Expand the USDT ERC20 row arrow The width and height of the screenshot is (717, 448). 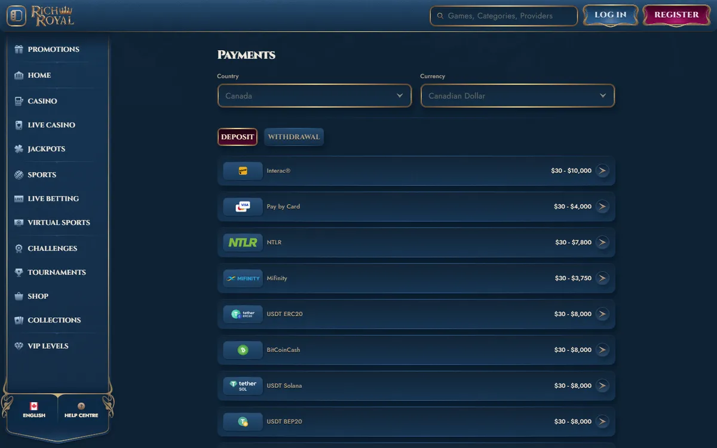[x=602, y=314]
